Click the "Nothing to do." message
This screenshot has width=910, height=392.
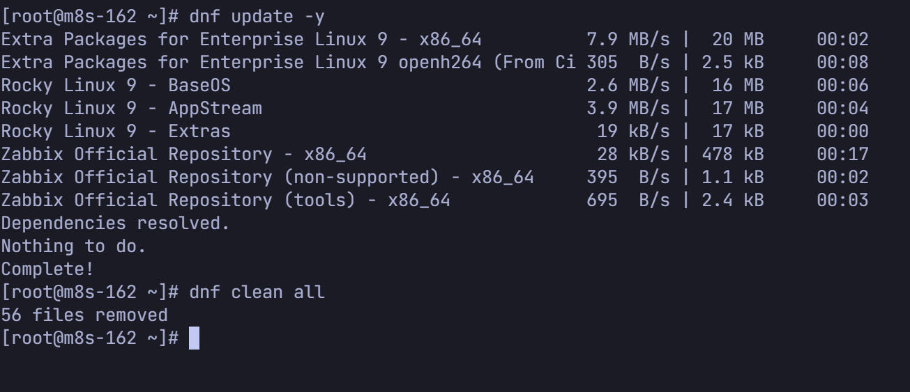[x=73, y=246]
